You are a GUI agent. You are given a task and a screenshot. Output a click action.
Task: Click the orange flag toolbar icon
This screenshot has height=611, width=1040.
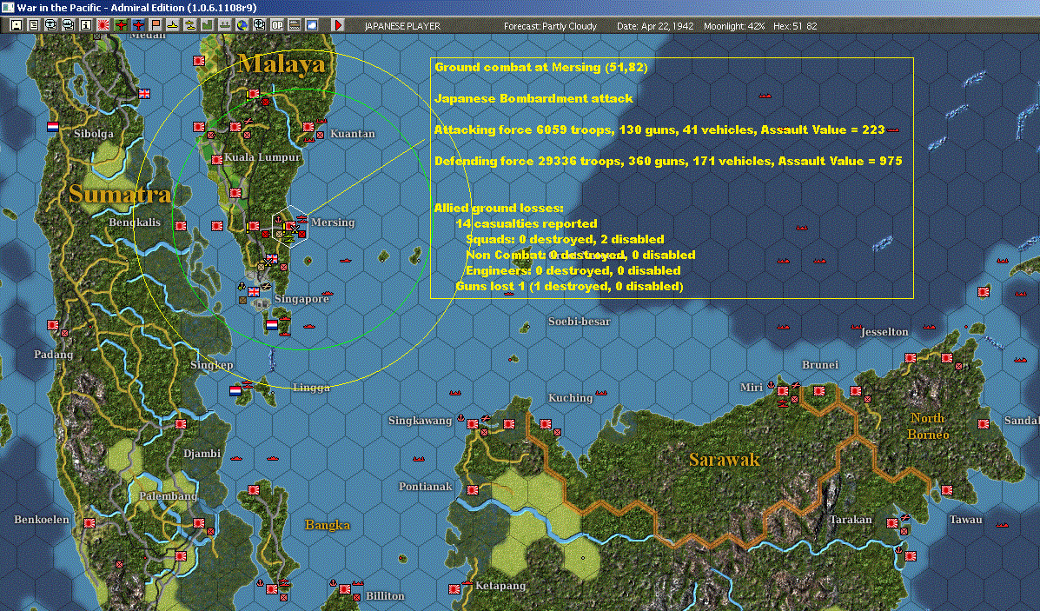coord(156,25)
